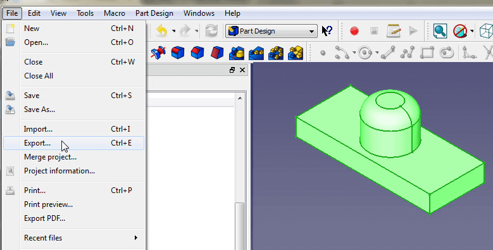Open the macros notepad icon
This screenshot has height=250, width=493.
pyautogui.click(x=394, y=31)
